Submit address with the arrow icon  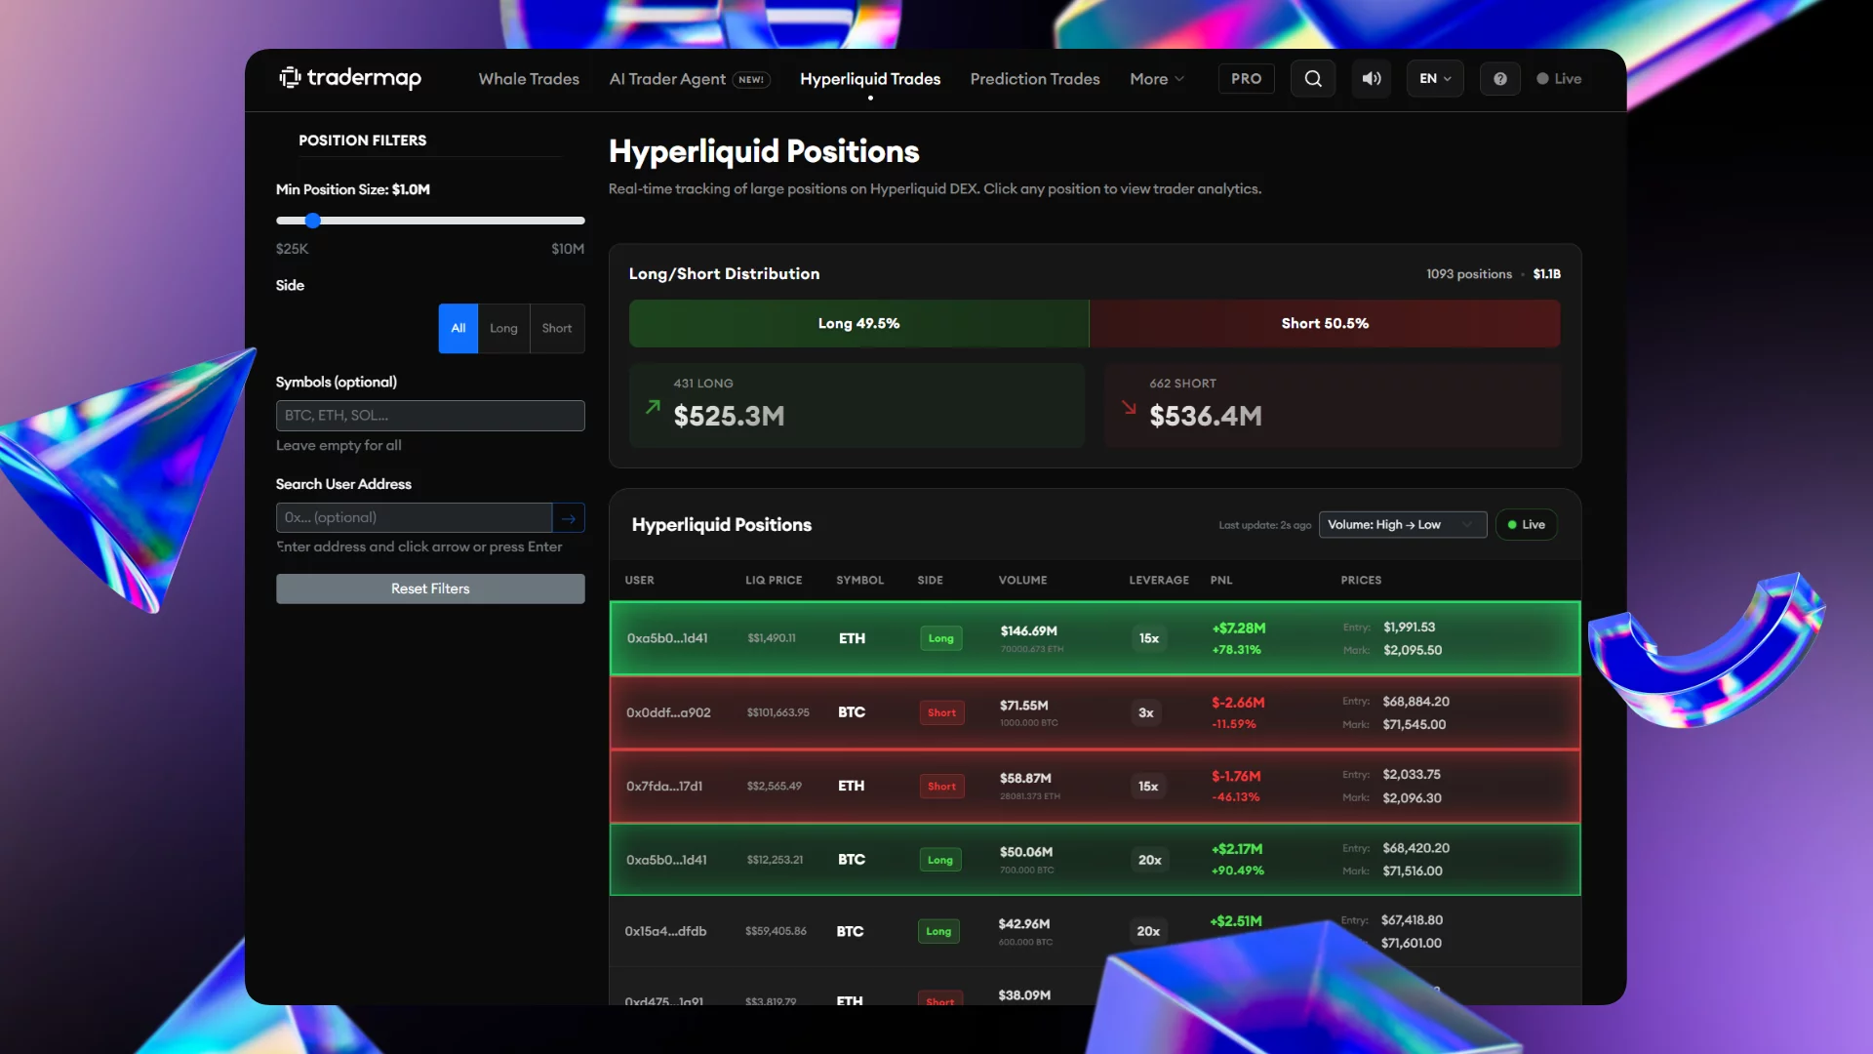(x=569, y=517)
